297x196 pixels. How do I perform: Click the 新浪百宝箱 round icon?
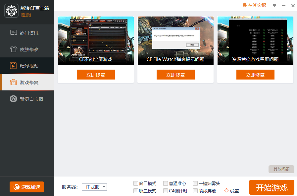point(14,99)
